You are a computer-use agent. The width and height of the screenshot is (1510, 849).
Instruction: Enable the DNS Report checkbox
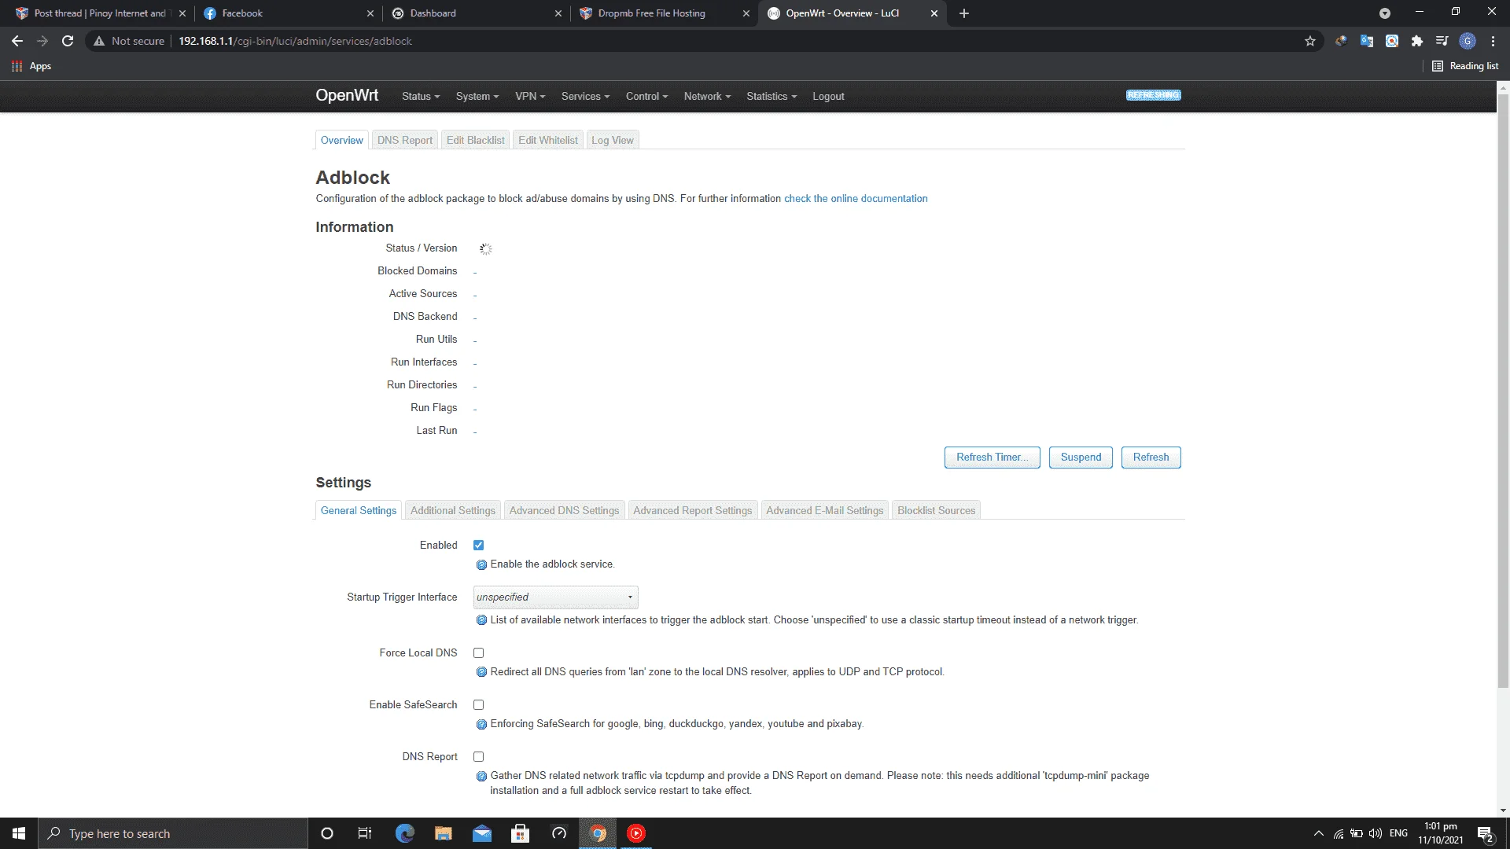[478, 756]
